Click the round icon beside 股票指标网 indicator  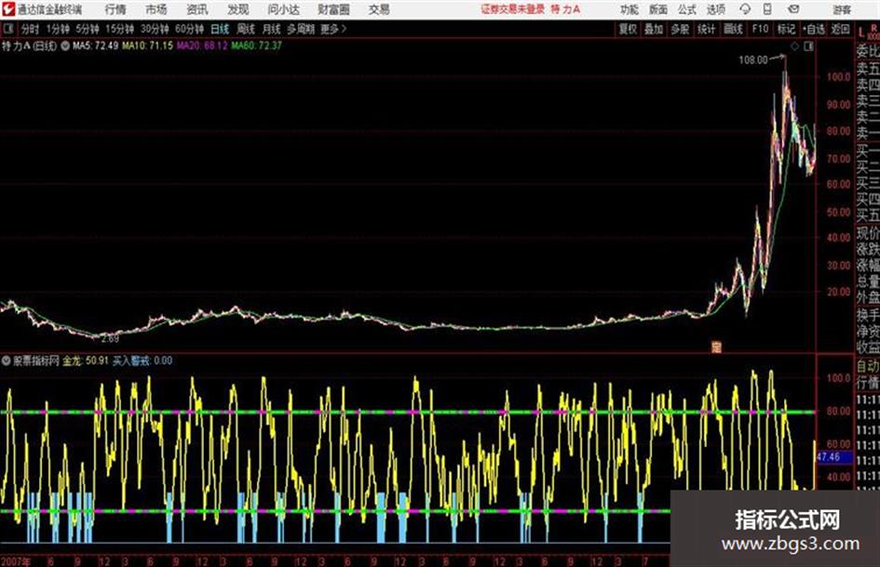pos(7,360)
